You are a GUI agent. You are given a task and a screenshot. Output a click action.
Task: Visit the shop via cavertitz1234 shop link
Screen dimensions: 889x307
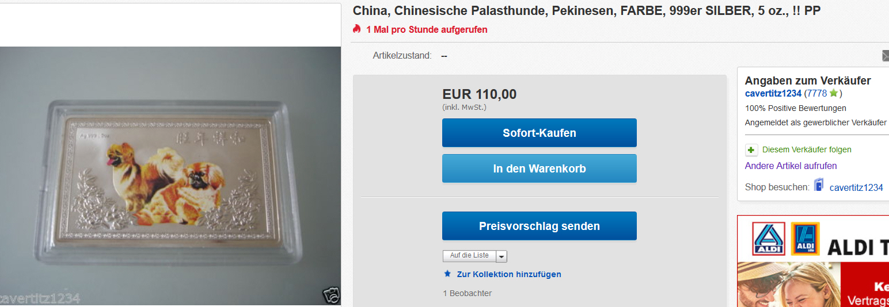click(856, 187)
